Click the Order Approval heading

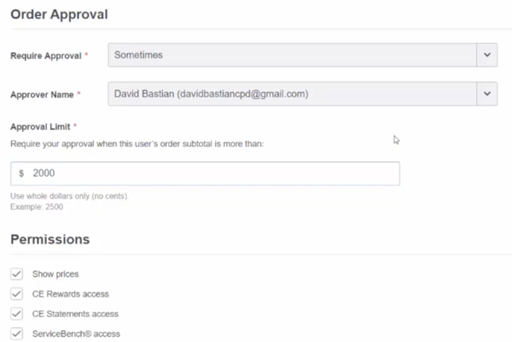[59, 14]
